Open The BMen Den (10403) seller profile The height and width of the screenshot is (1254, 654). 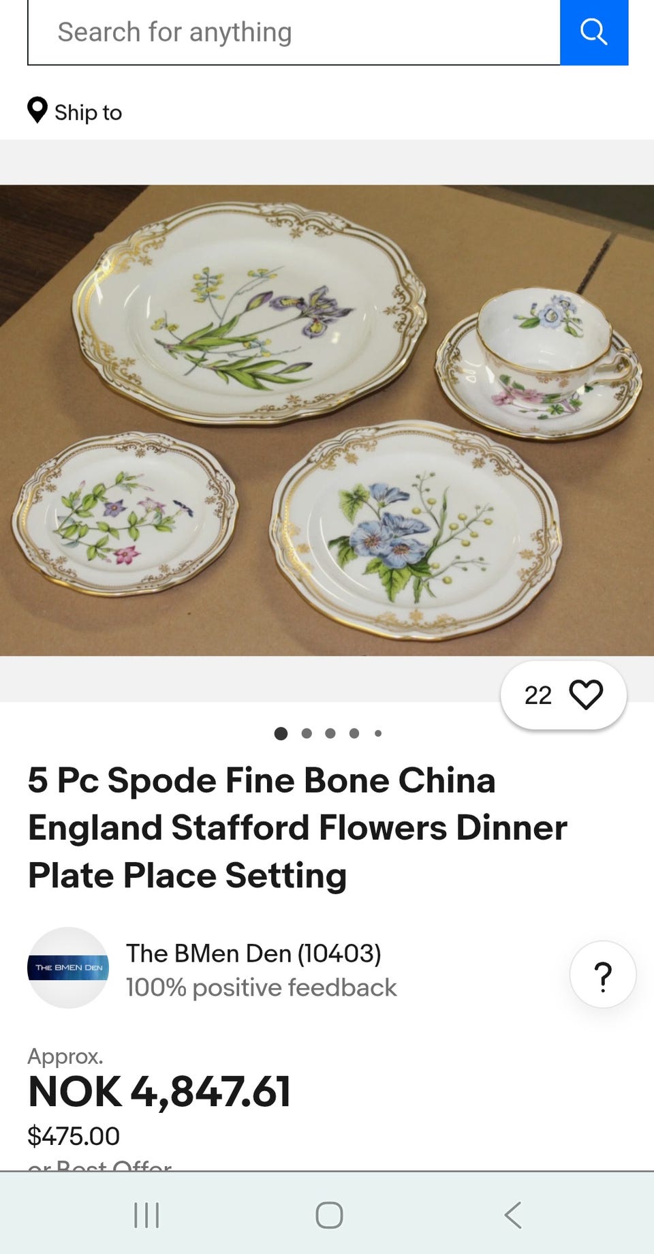[x=253, y=953]
